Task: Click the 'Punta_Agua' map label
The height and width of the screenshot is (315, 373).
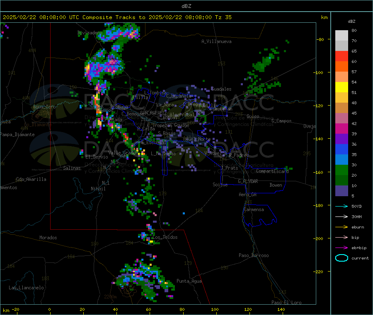Action: pyautogui.click(x=189, y=281)
